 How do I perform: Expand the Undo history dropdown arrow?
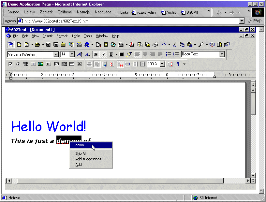(x=169, y=45)
